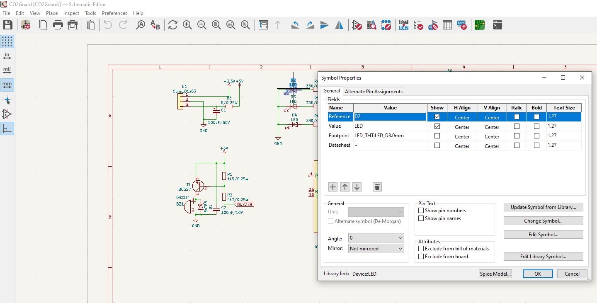Run electrical rules checker
597x303 pixels.
[x=418, y=25]
